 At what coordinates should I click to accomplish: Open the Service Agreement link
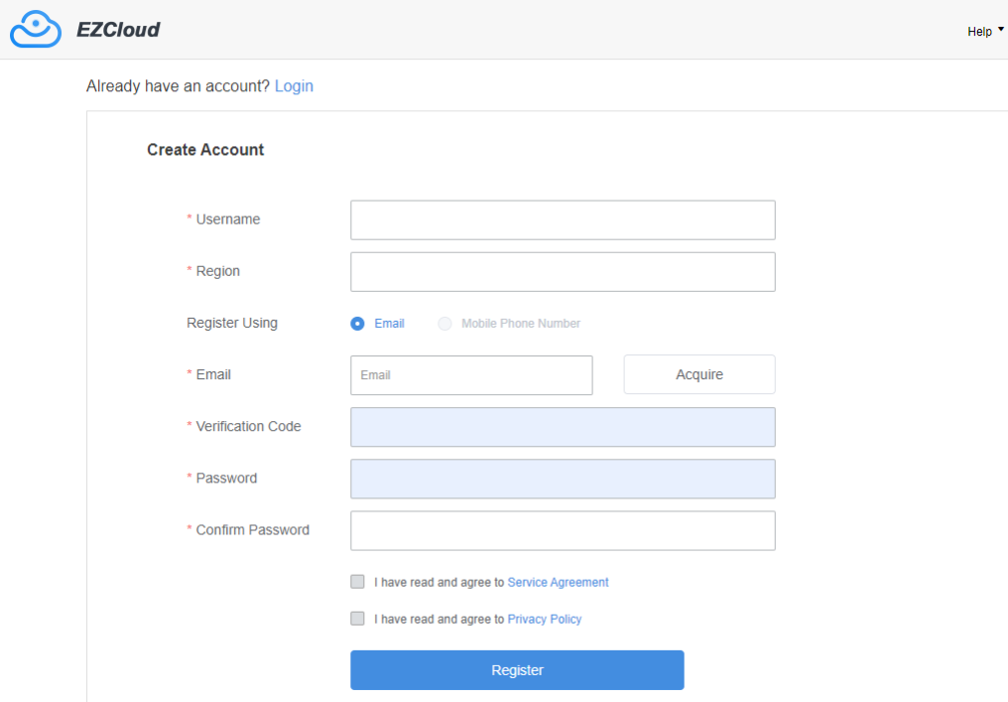click(558, 583)
